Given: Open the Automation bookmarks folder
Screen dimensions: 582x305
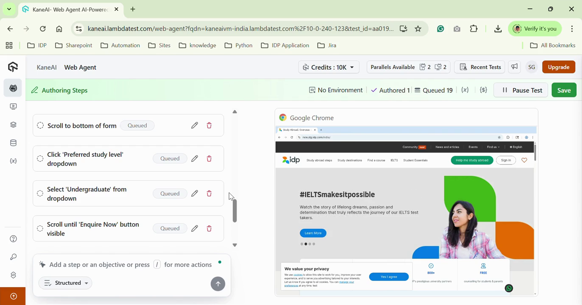Looking at the screenshot, I should click(120, 45).
